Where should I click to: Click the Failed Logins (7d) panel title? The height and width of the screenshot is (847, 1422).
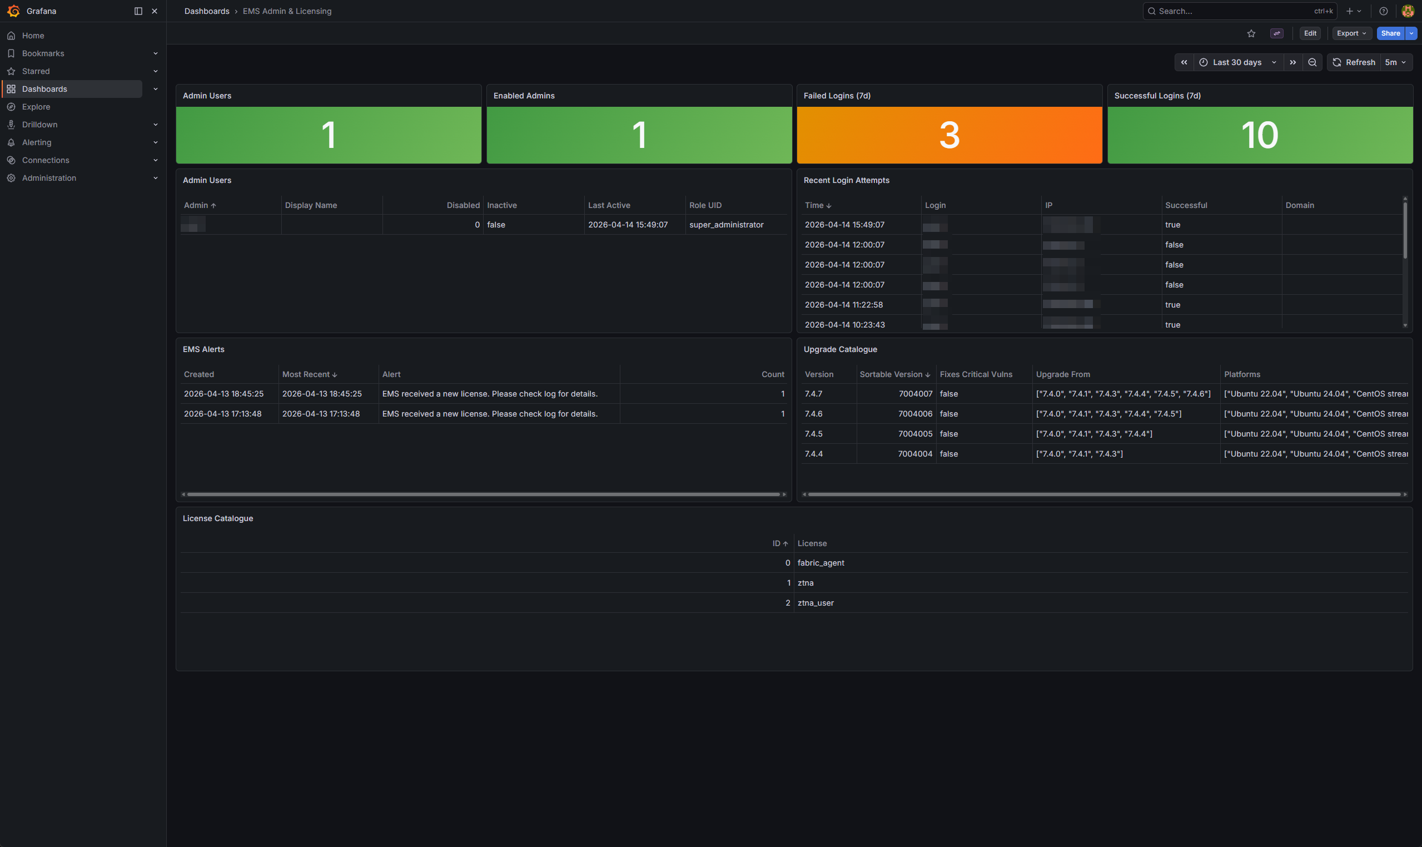[837, 95]
